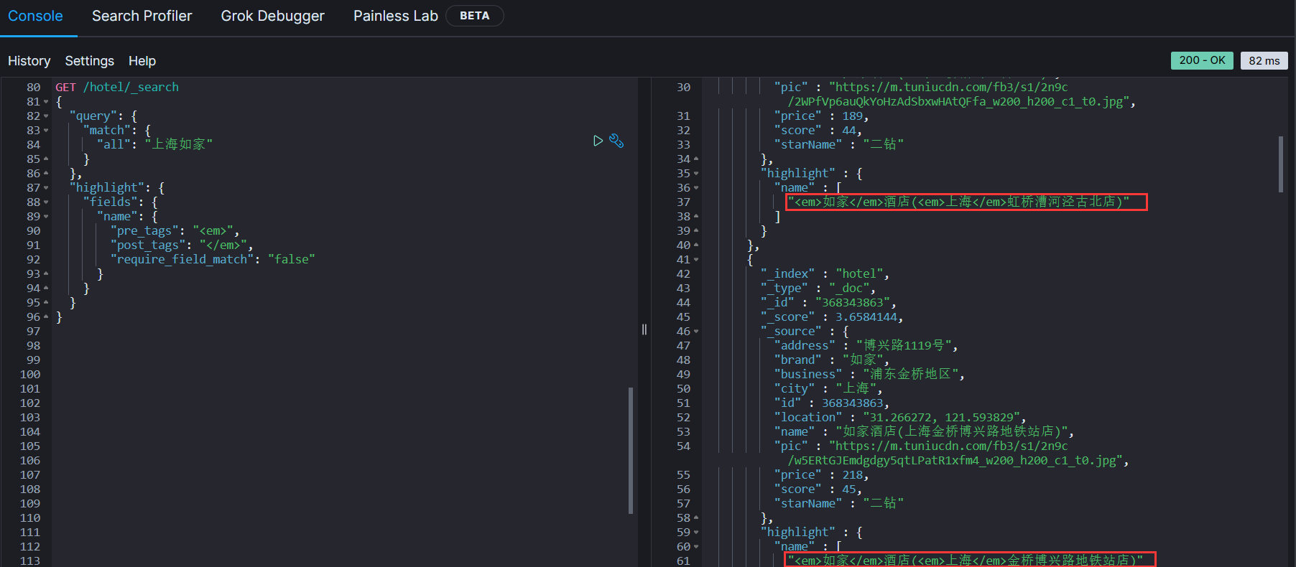This screenshot has height=567, width=1296.
Task: Collapse request "highlight" block on line 87
Action: (46, 188)
